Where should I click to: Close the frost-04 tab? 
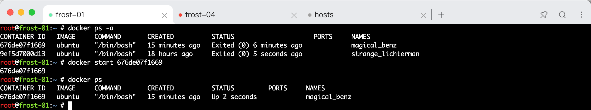[x=294, y=16]
